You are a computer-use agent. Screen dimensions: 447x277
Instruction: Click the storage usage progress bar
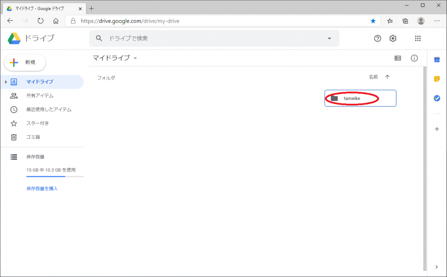tap(55, 176)
